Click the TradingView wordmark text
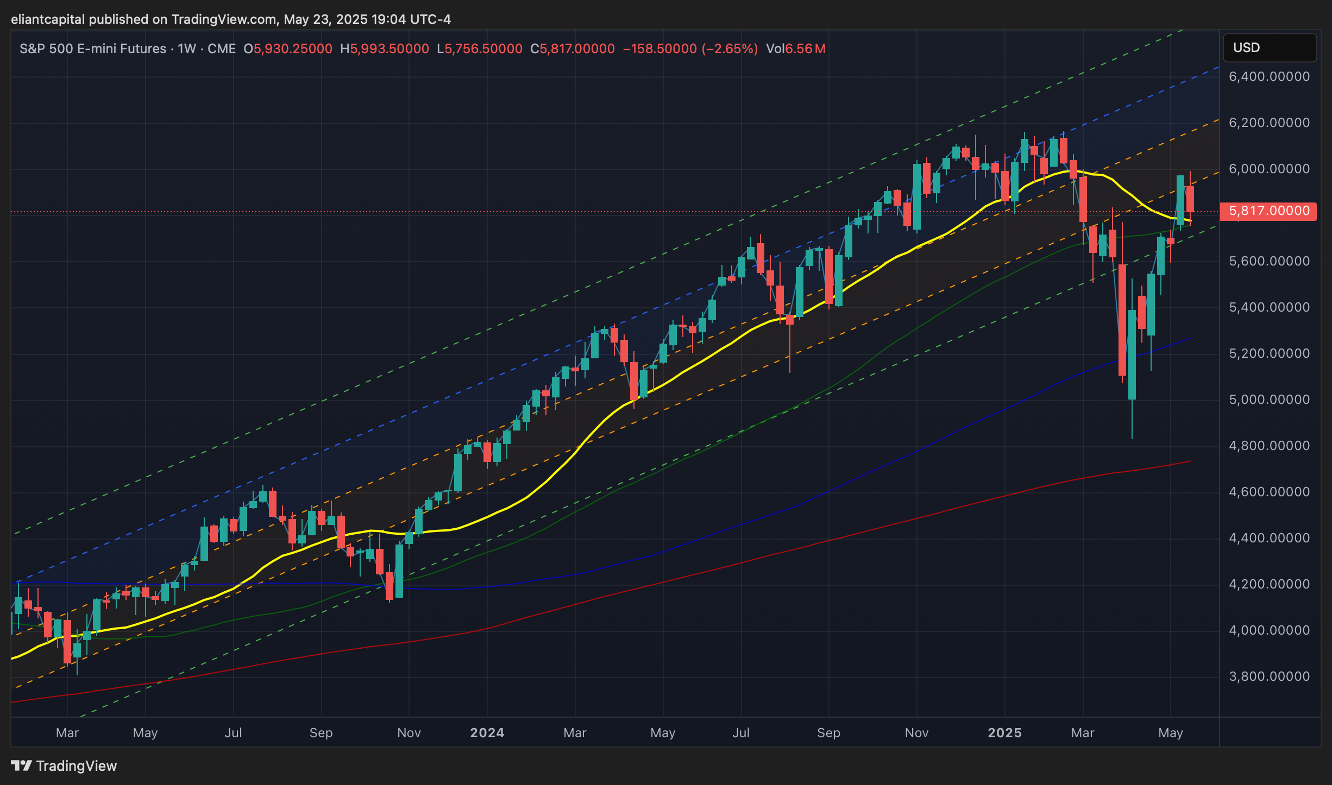The width and height of the screenshot is (1332, 785). [x=76, y=766]
